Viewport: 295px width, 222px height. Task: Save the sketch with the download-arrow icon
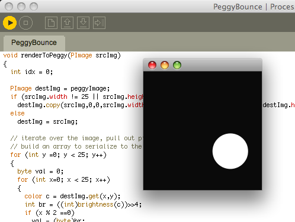[x=83, y=23]
